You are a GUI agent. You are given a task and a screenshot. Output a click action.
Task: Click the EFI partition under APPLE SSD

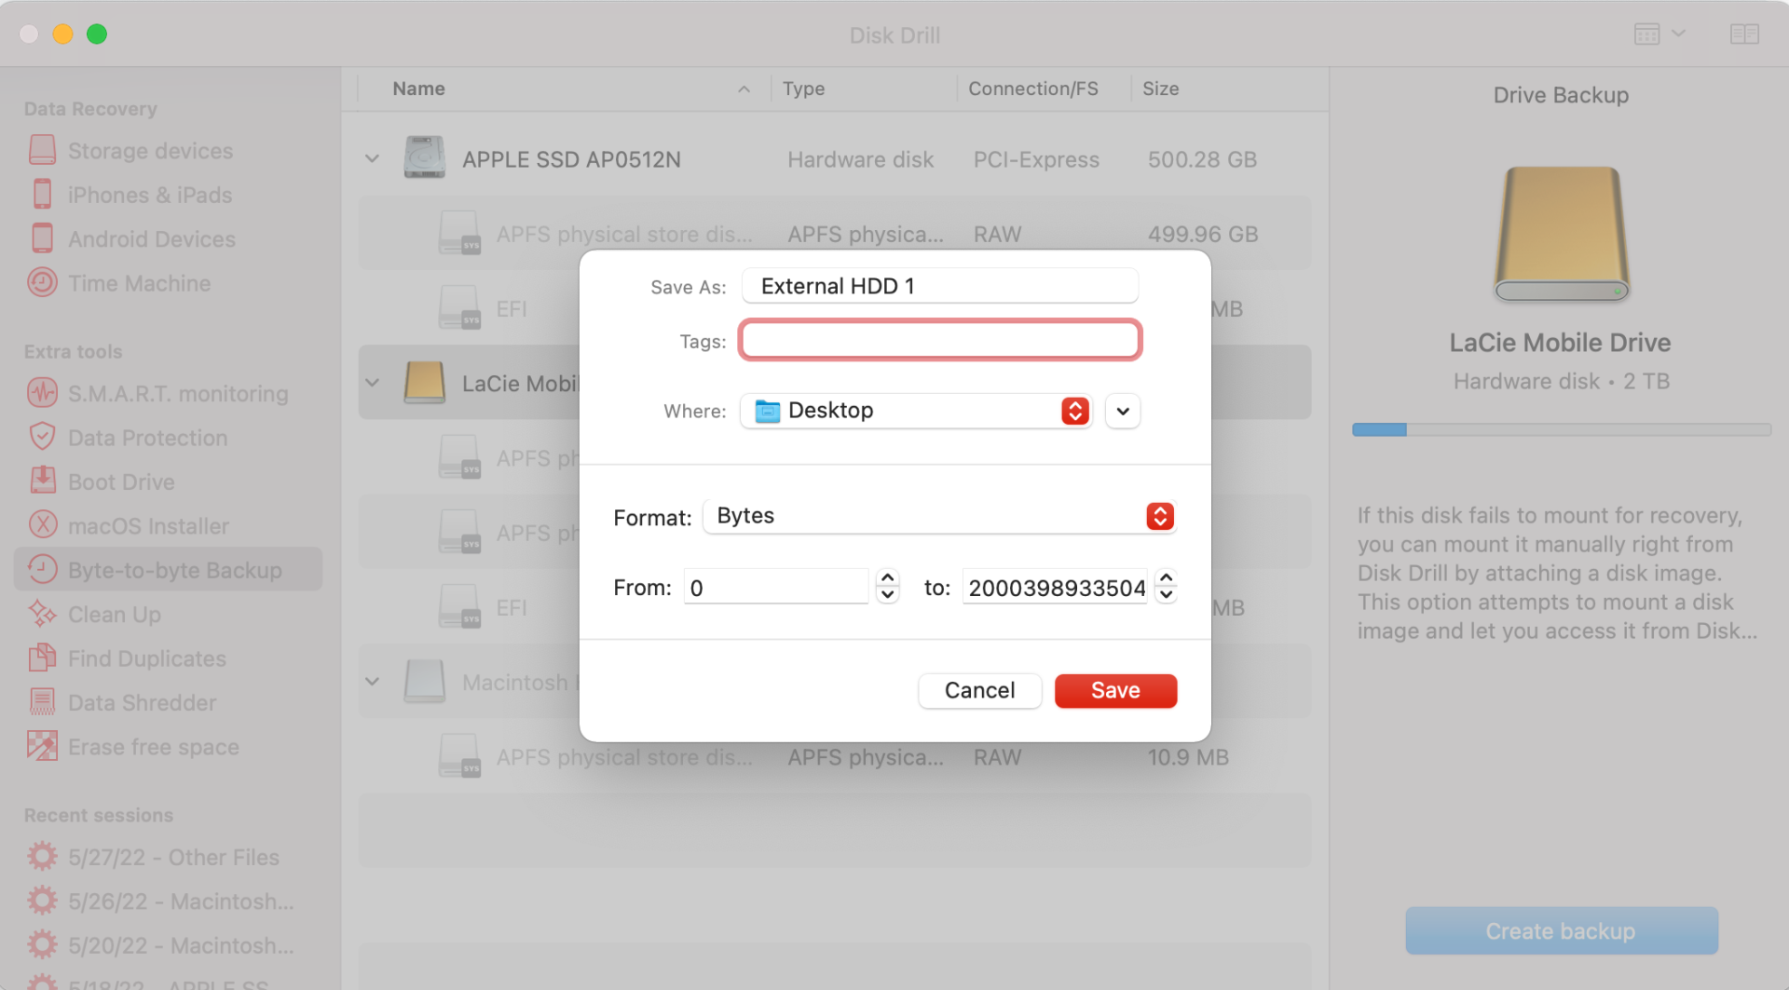[x=511, y=308]
